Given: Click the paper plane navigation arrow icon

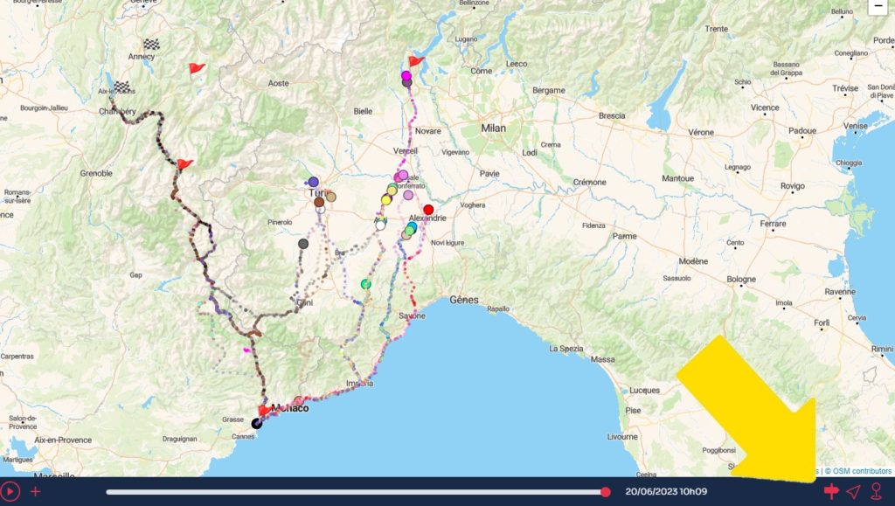Looking at the screenshot, I should point(853,491).
